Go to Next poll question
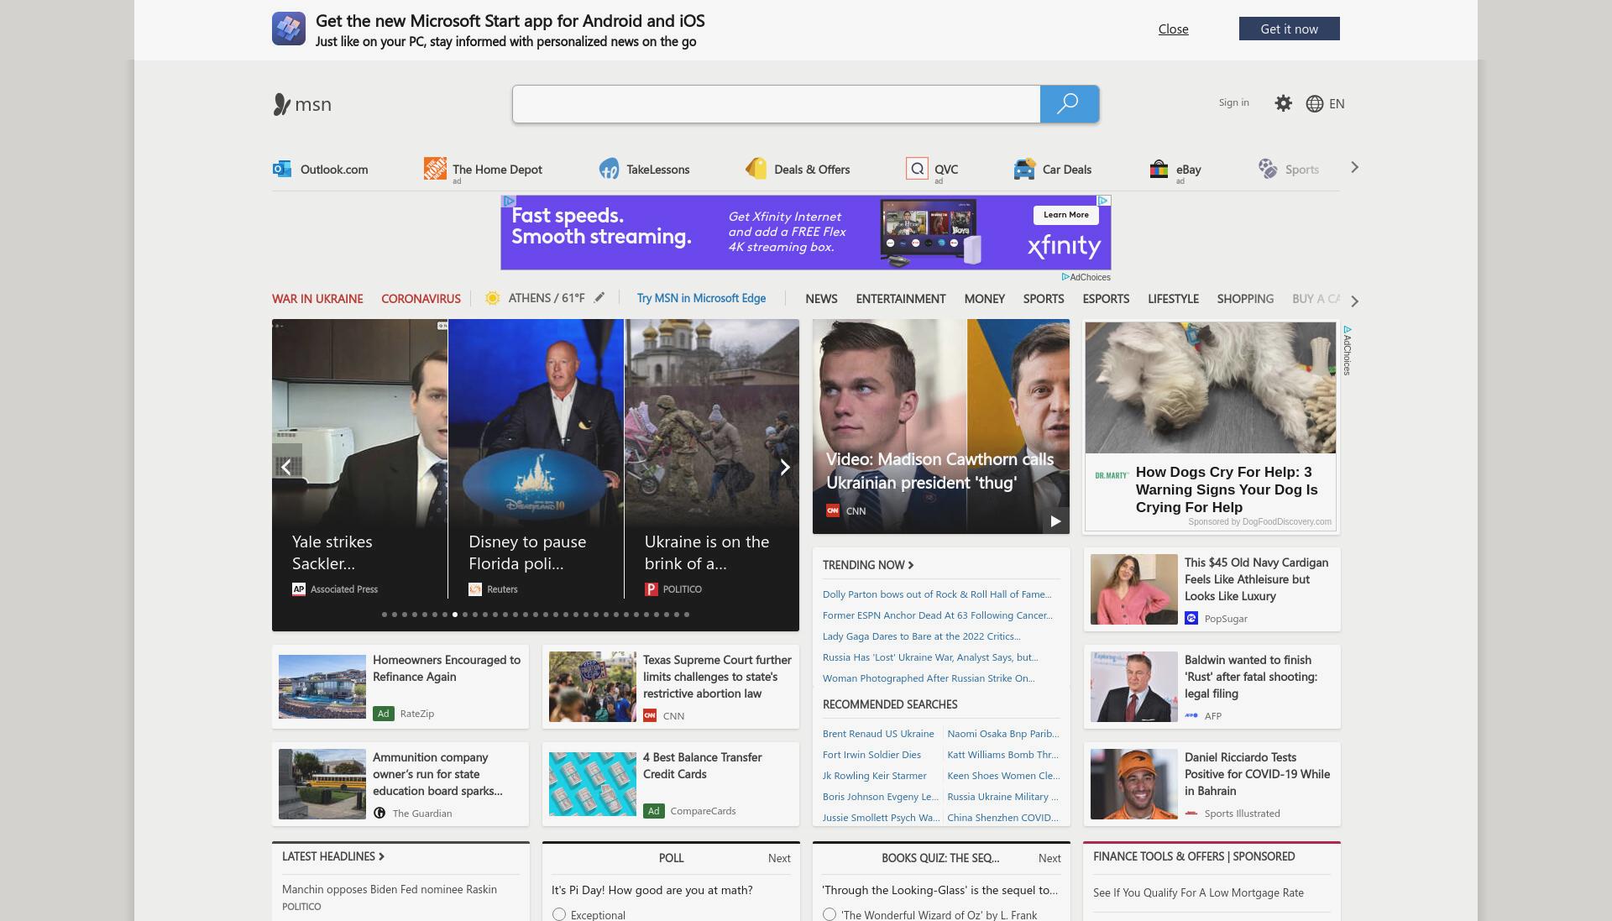Screen dimensions: 1612x921 coord(779,858)
